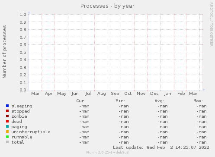This screenshot has width=215, height=157.
Task: Click the bright red dead swatch
Action: point(7,121)
